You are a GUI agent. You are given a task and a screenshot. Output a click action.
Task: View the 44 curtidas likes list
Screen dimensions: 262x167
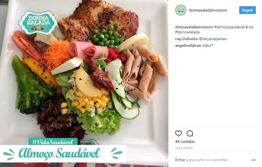pyautogui.click(x=185, y=142)
